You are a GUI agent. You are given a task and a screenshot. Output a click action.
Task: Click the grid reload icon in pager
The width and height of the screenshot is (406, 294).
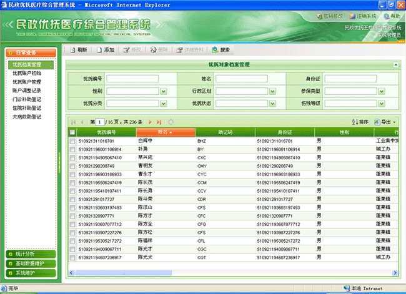171,122
